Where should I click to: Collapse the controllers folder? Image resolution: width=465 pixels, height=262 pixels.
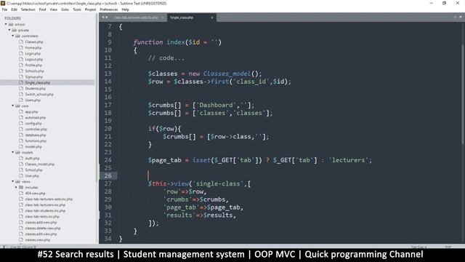13,36
